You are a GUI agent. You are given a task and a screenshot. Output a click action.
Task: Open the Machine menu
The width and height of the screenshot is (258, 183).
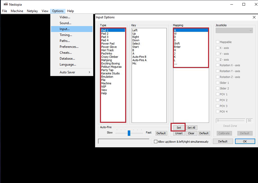tap(17, 11)
